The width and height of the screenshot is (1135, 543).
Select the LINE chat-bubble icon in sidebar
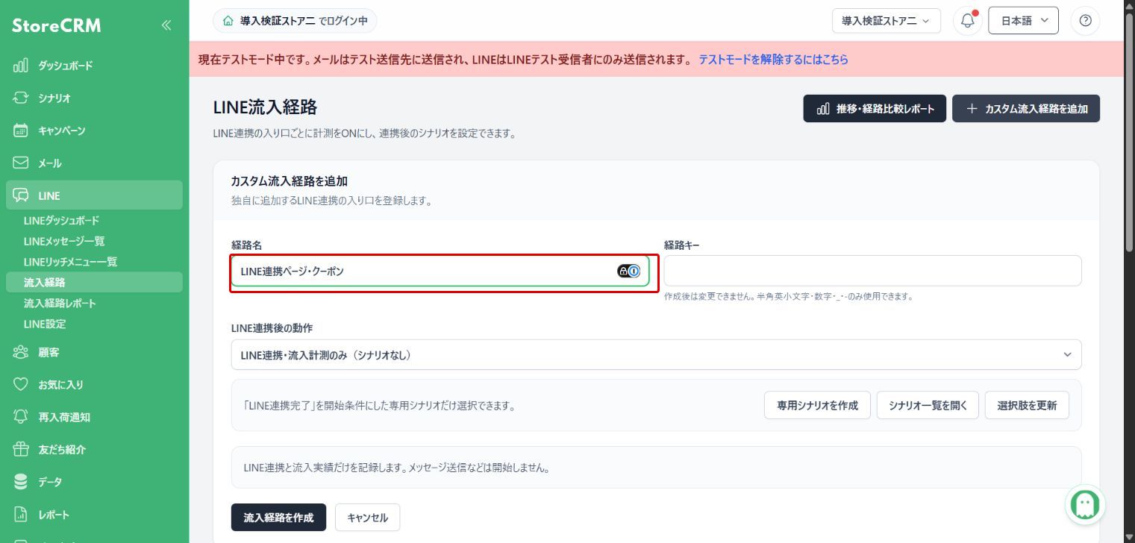pos(21,195)
